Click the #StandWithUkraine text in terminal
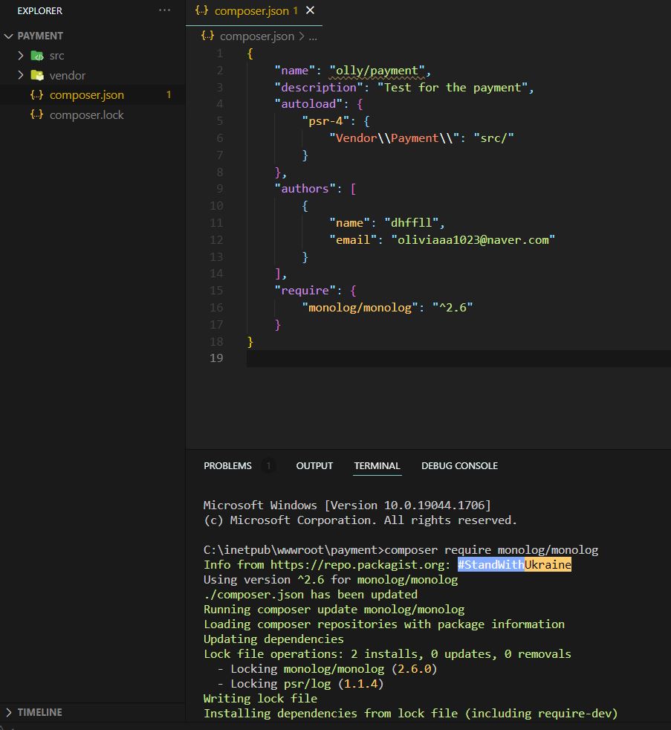 tap(514, 565)
